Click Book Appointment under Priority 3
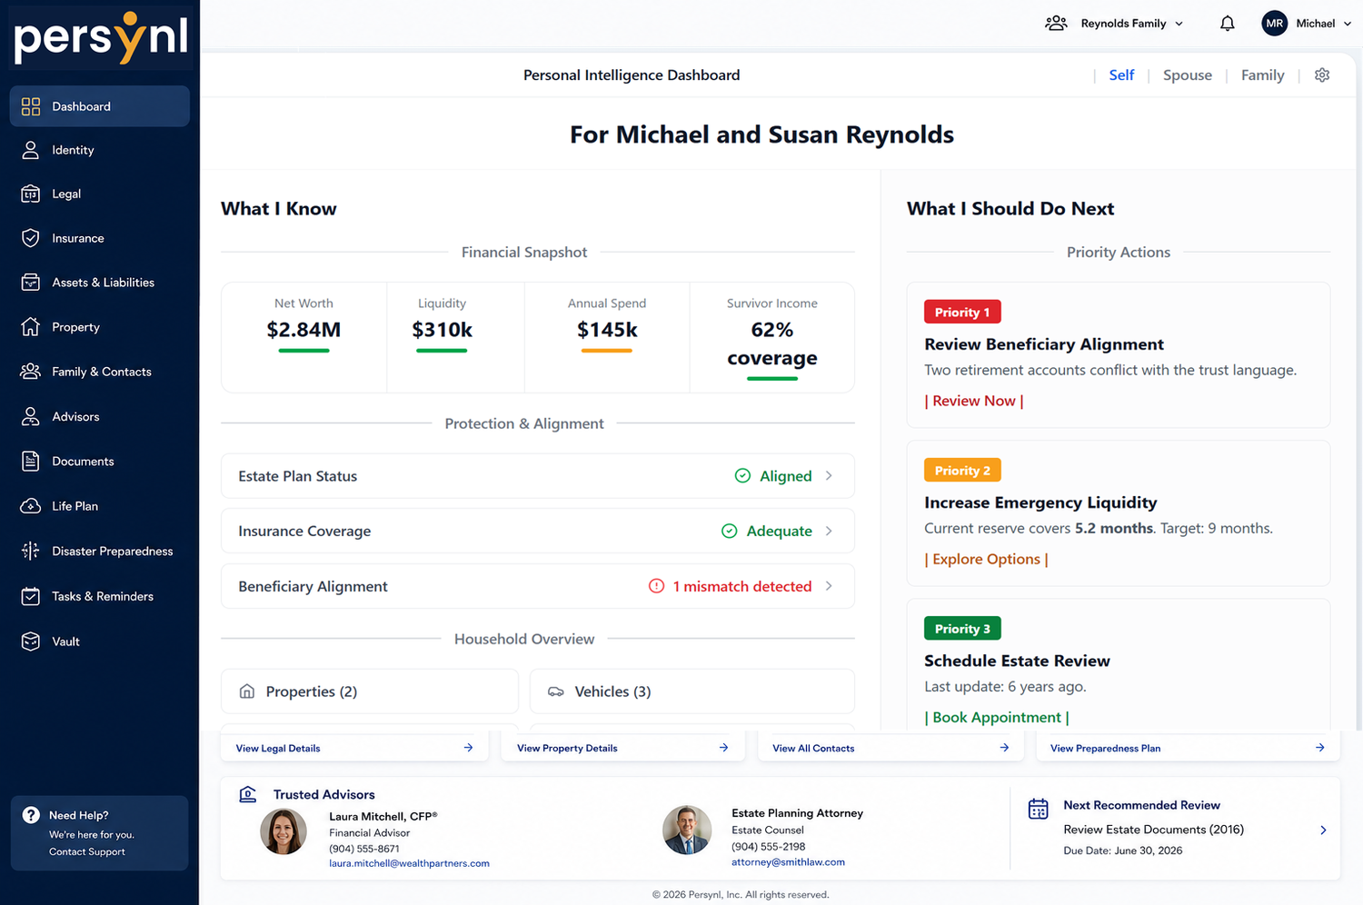This screenshot has width=1363, height=905. (x=997, y=717)
